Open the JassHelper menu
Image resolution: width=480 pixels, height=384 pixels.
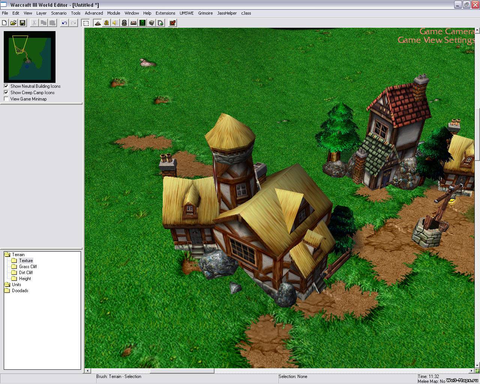227,13
